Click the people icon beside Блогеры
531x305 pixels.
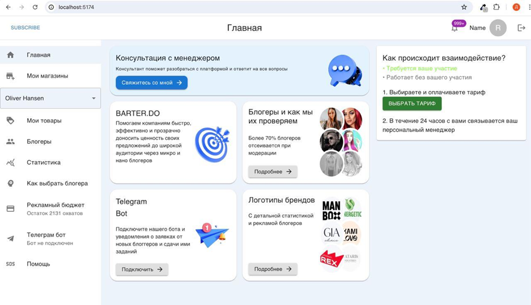pos(11,142)
